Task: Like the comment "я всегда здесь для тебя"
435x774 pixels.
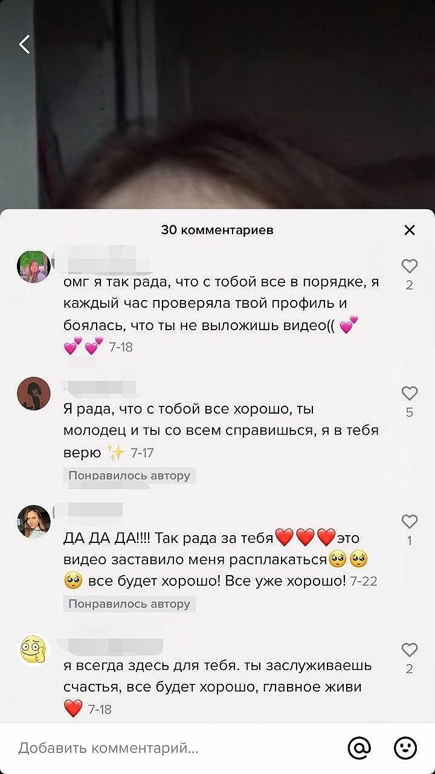Action: (x=410, y=649)
